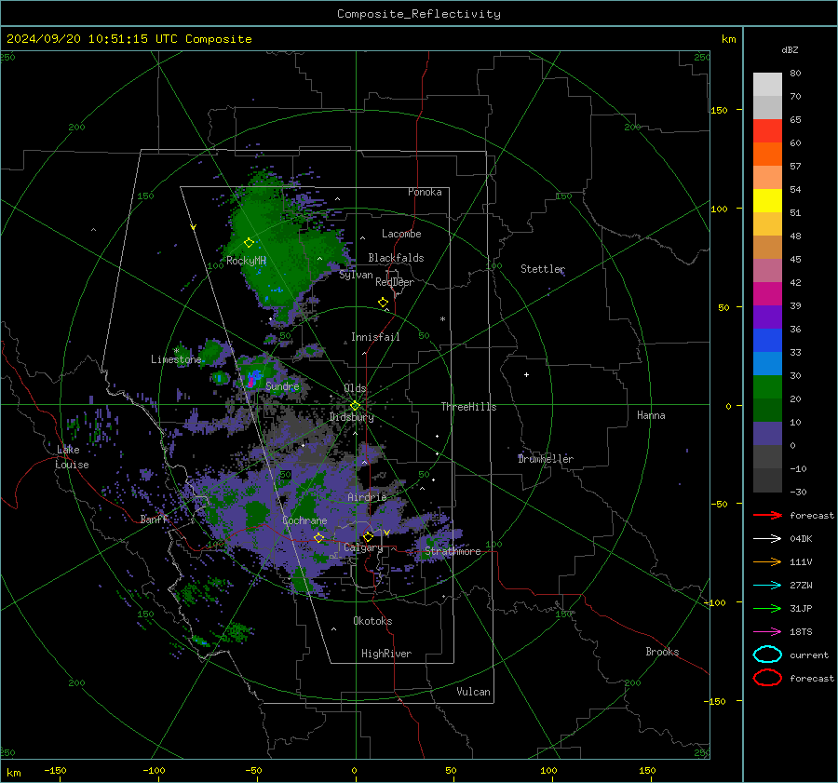Click the magenta 18TS arrow legend icon

click(x=767, y=632)
